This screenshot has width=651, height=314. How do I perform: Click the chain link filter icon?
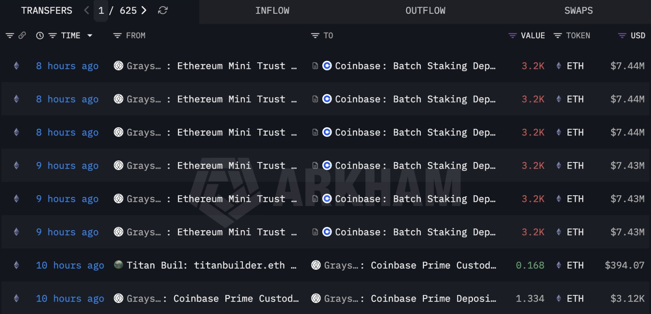[22, 36]
